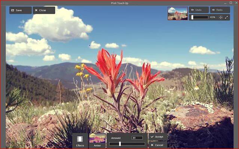Screen dimensions: 239x149
Task: Undo the last edit
Action: [x=199, y=10]
